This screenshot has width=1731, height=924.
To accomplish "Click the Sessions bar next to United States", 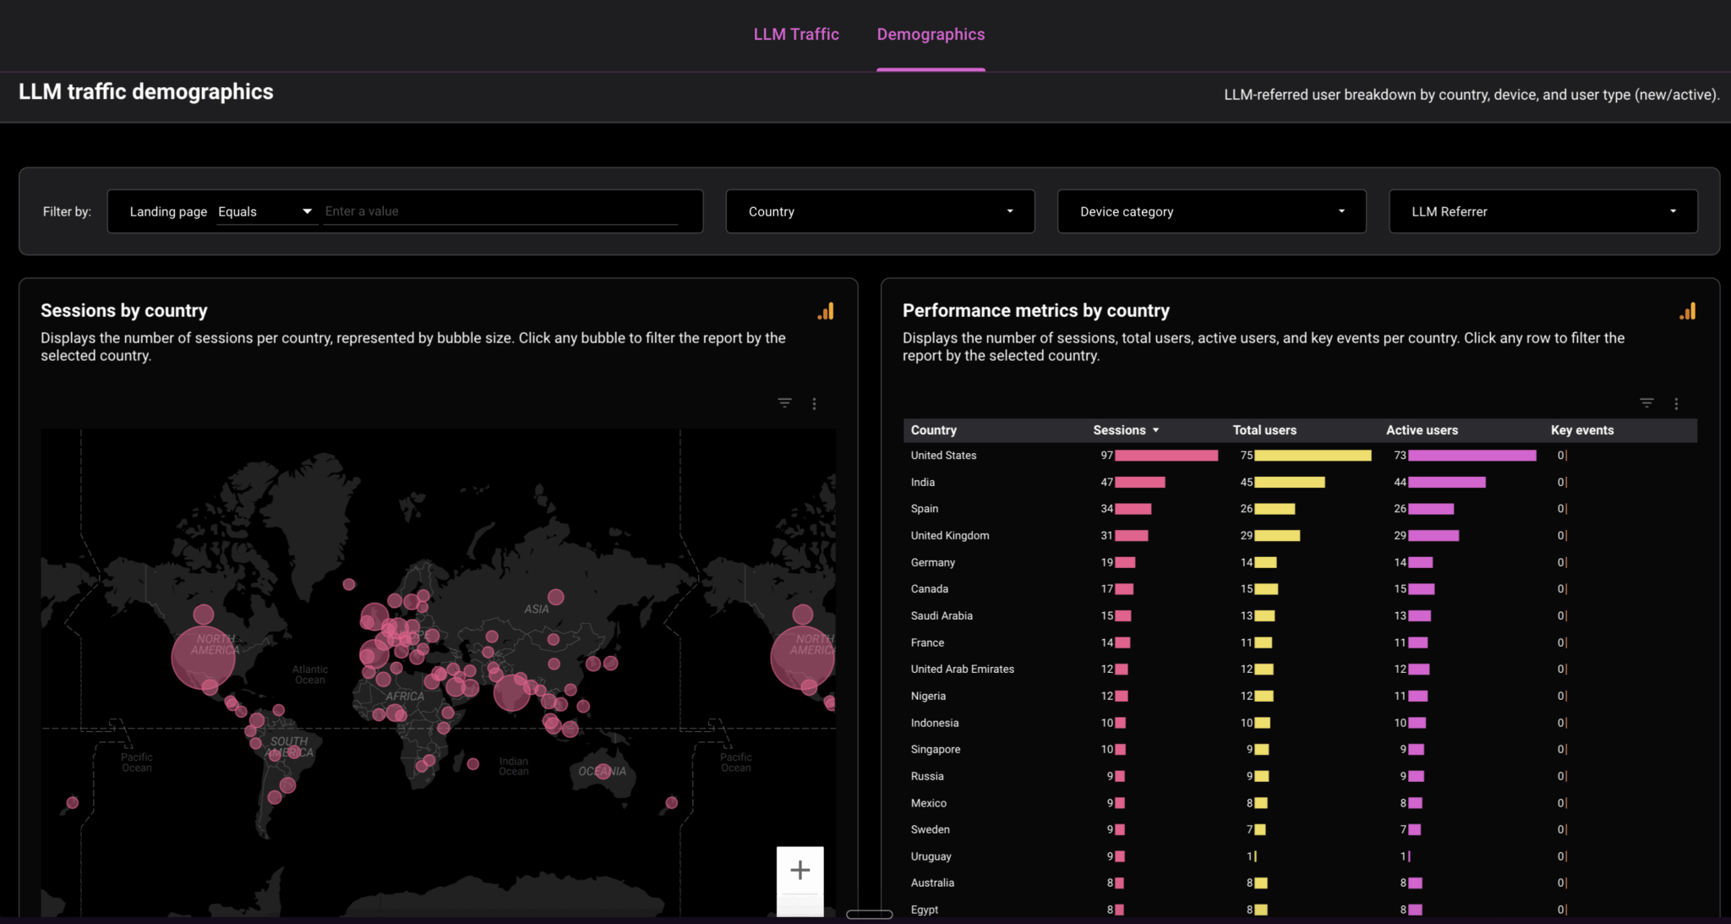I will [x=1166, y=455].
